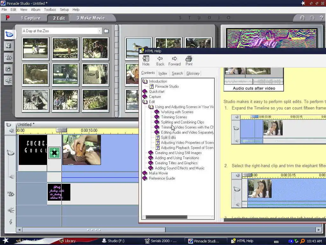
Task: Open the video toolbox camcorder icon above timeline
Action: [x=9, y=125]
